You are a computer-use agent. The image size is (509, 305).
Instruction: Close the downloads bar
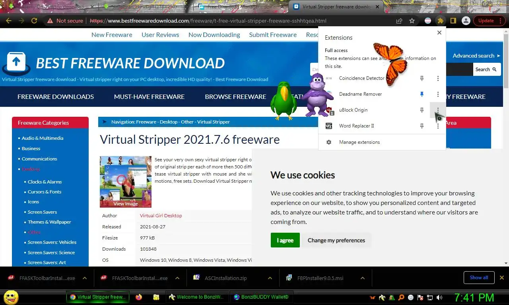tap(502, 278)
